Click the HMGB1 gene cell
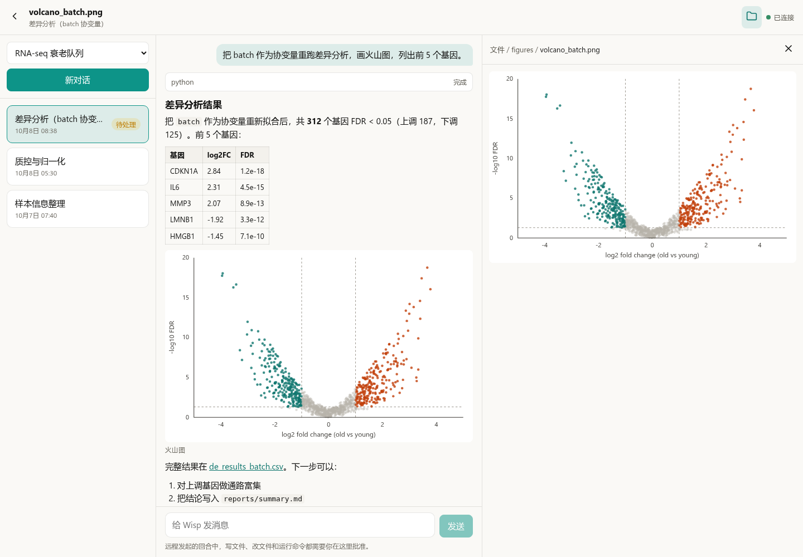Viewport: 803px width, 557px height. pyautogui.click(x=184, y=236)
